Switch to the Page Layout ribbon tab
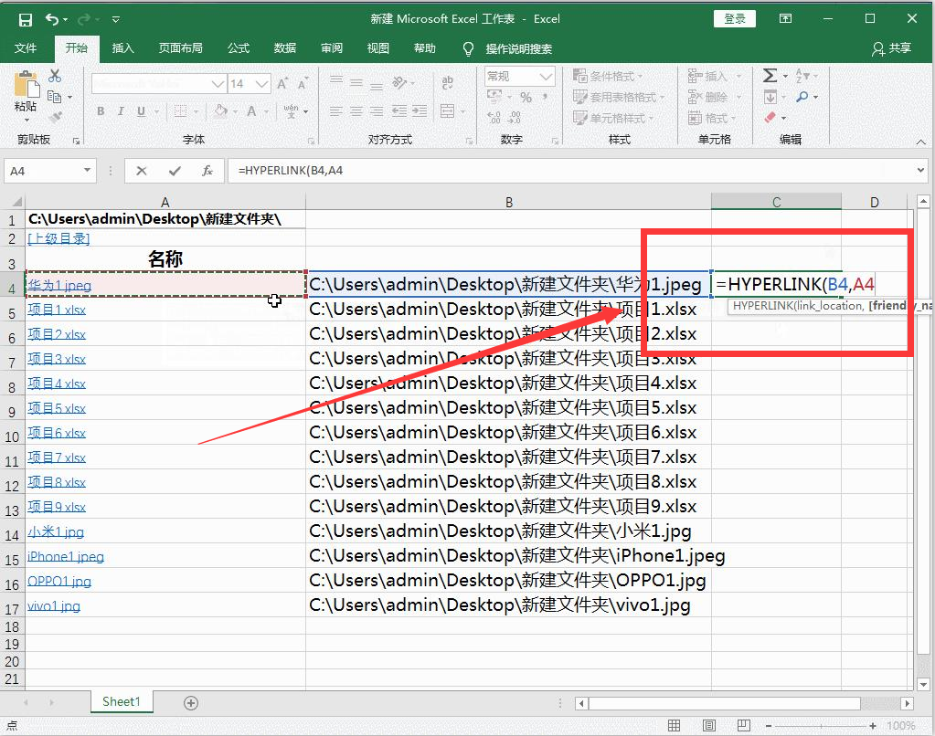Image resolution: width=935 pixels, height=736 pixels. (181, 48)
